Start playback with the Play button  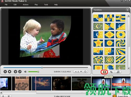5,72
